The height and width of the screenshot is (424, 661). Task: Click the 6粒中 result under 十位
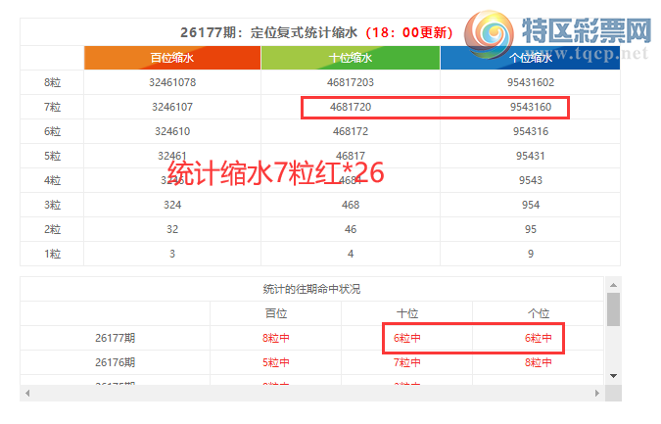tap(406, 338)
